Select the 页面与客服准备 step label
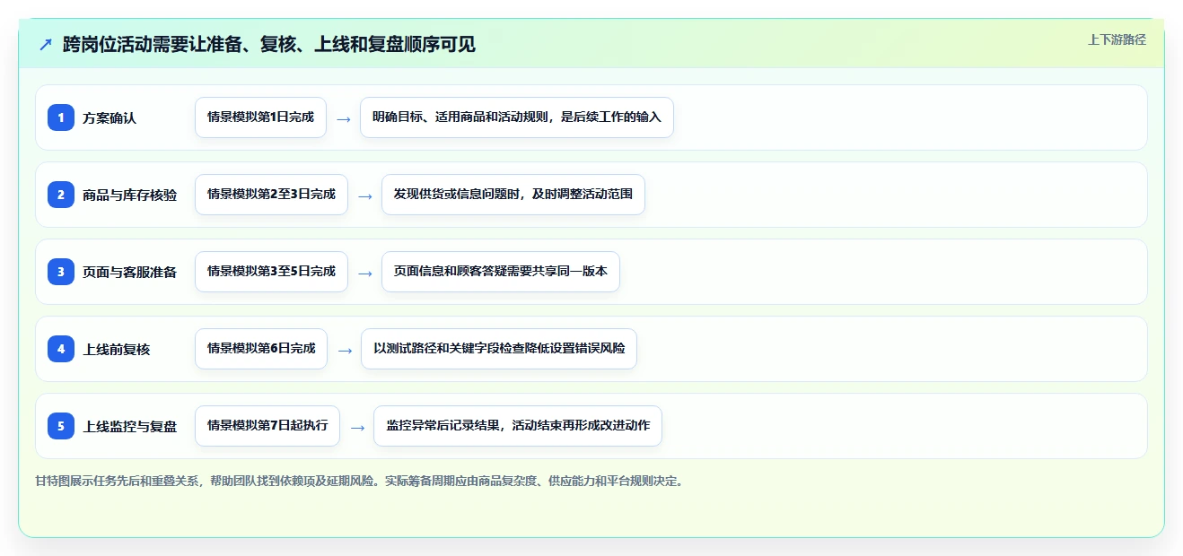The height and width of the screenshot is (556, 1183). click(x=130, y=273)
